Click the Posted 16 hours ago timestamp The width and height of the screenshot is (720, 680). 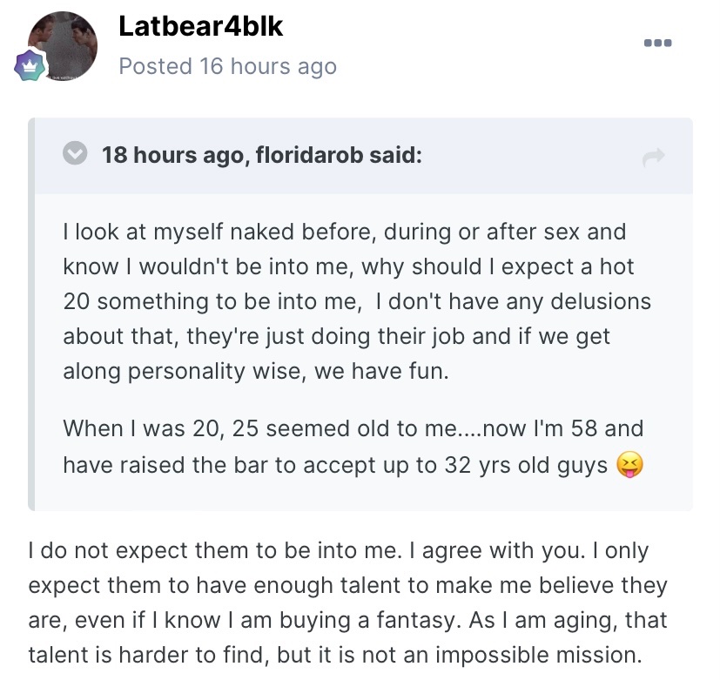click(x=228, y=66)
